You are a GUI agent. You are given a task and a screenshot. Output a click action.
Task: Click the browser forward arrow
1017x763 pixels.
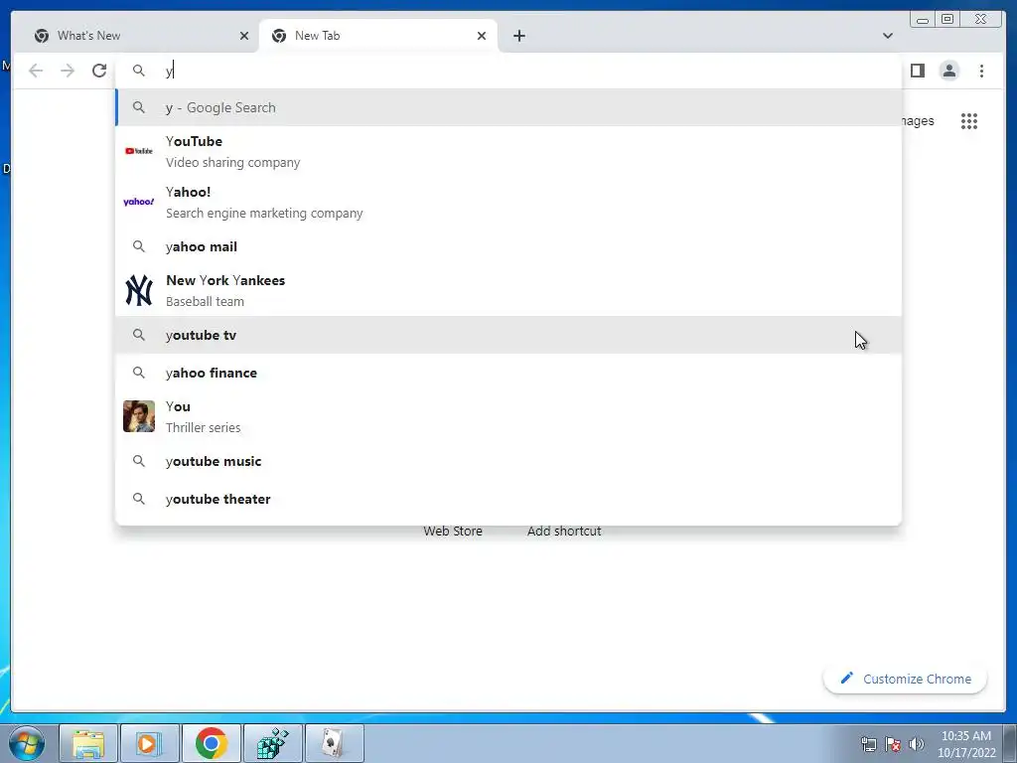coord(68,71)
